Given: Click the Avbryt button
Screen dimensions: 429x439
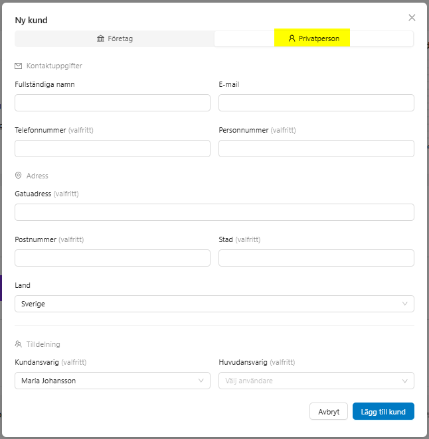Looking at the screenshot, I should pos(329,411).
